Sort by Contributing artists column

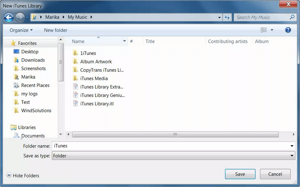pyautogui.click(x=228, y=41)
